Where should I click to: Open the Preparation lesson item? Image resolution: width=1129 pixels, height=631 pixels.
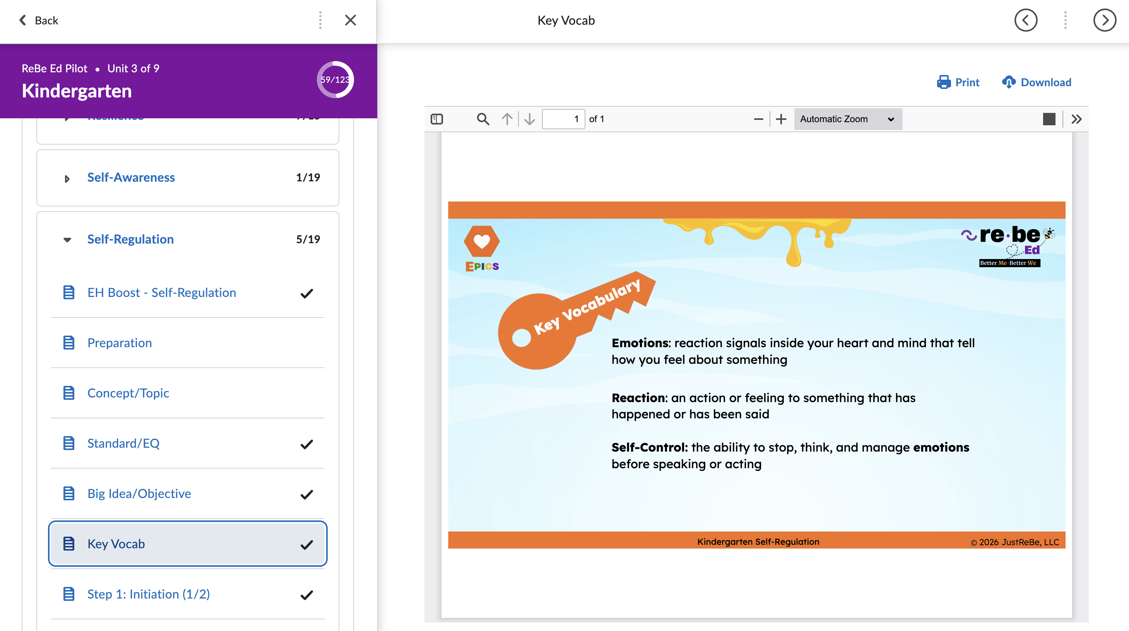pos(120,343)
